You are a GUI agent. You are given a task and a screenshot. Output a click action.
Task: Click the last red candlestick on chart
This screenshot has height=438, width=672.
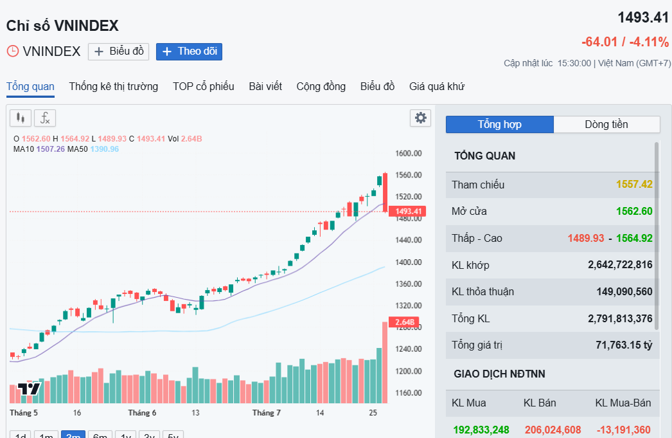point(385,192)
